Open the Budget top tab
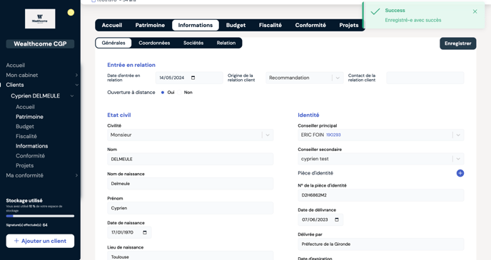Viewport: 491px width, 260px height. click(236, 26)
